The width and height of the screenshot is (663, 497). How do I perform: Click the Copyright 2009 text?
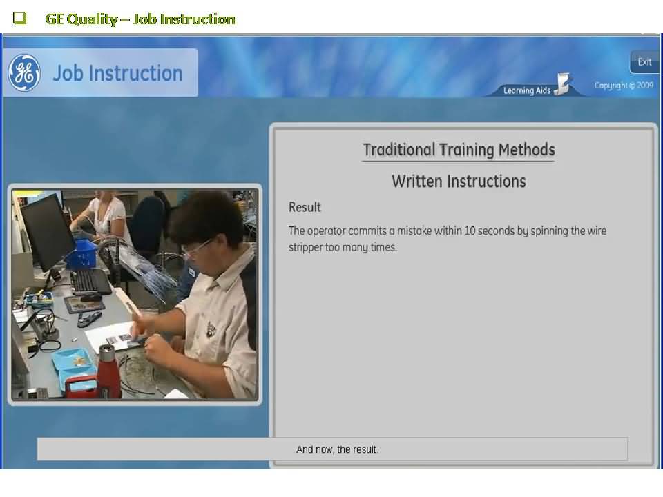[x=624, y=86]
